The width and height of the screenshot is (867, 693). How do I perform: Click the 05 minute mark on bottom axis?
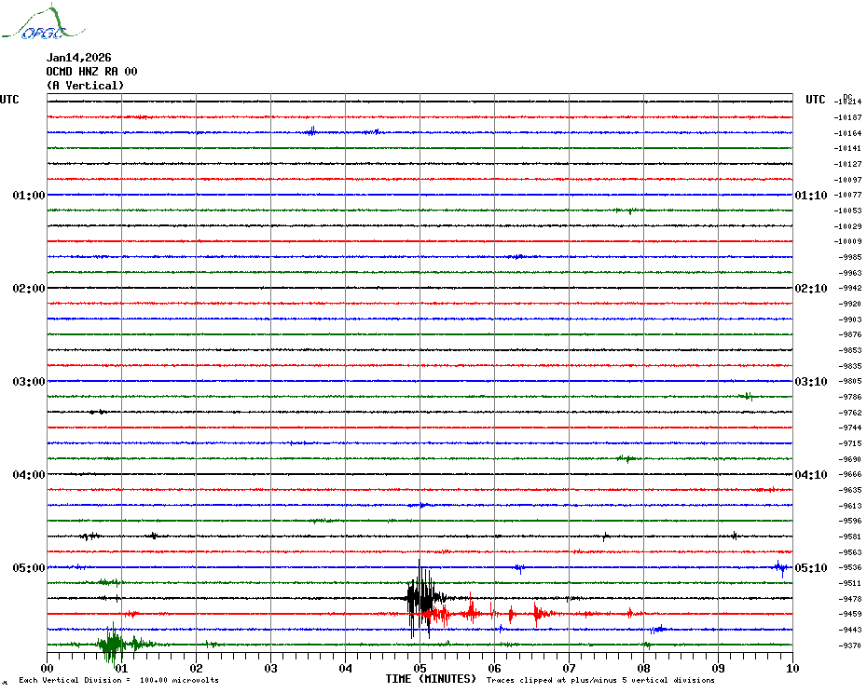420,668
